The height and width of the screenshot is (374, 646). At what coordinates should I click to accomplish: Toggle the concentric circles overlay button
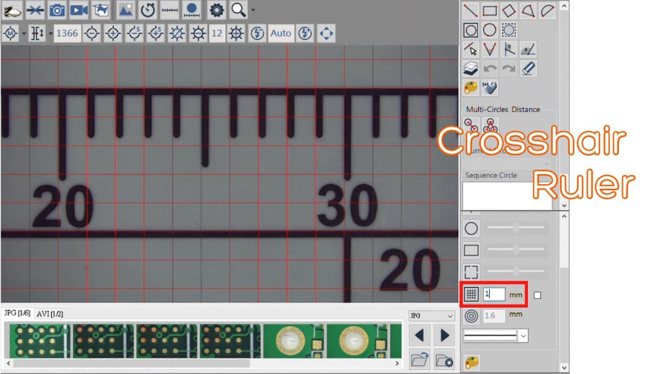coord(472,315)
